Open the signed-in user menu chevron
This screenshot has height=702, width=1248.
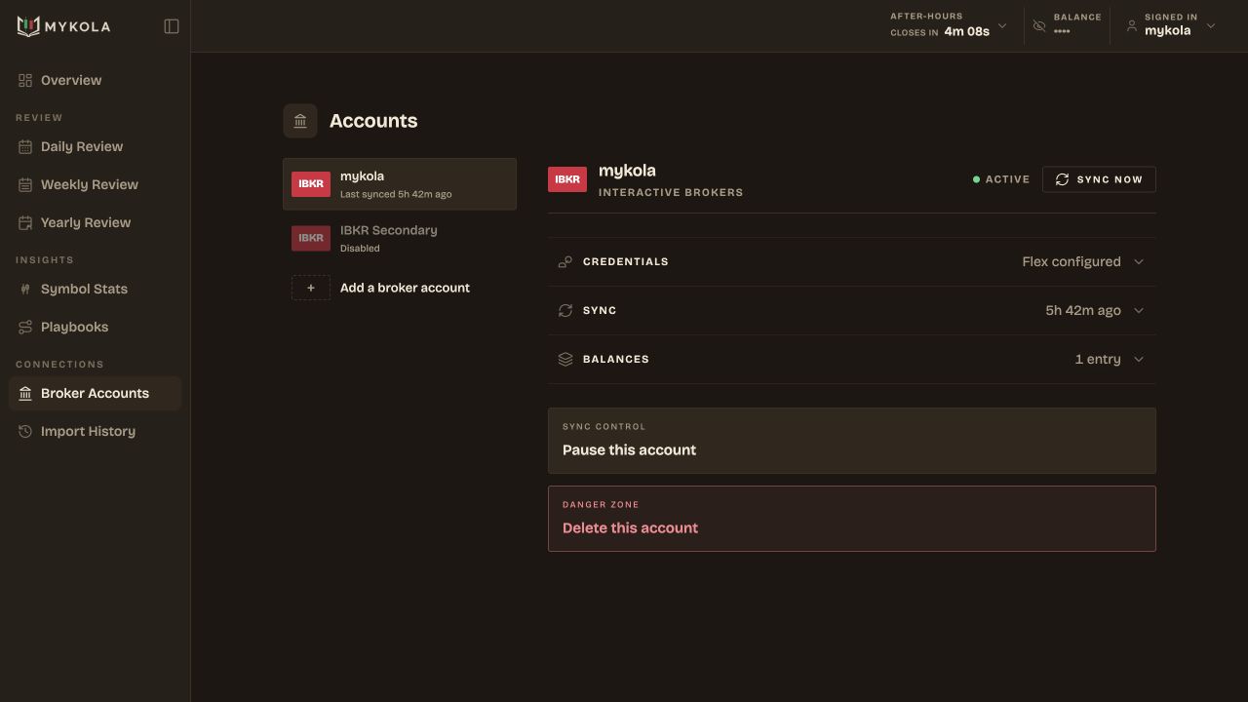(x=1211, y=25)
